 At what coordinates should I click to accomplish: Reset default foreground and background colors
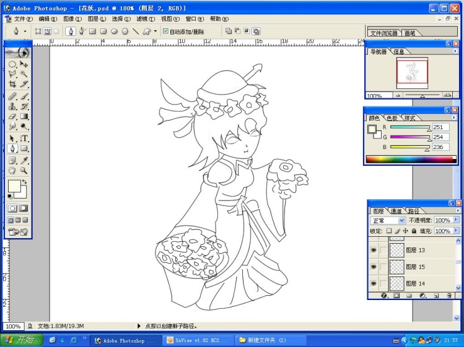[x=10, y=196]
